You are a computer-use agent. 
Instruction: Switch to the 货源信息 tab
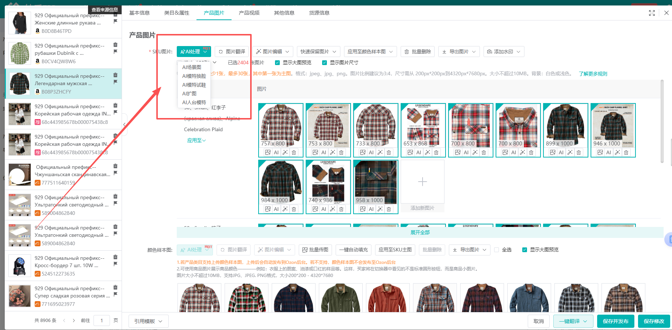click(x=319, y=13)
